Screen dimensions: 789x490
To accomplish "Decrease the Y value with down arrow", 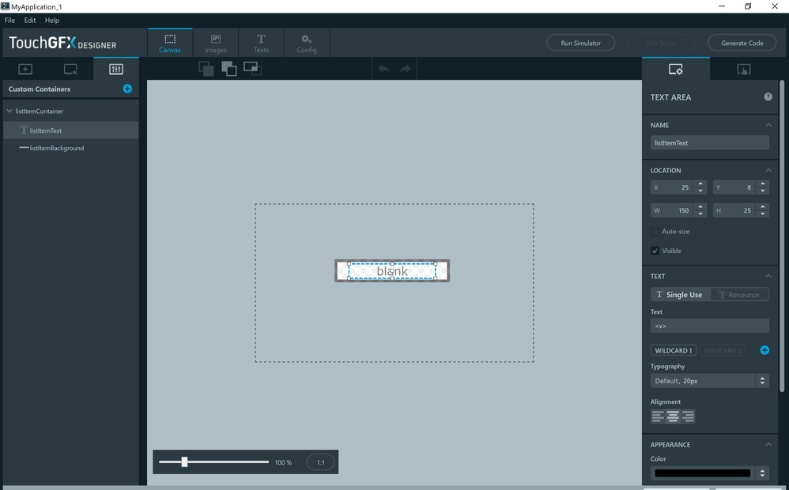I will click(763, 191).
